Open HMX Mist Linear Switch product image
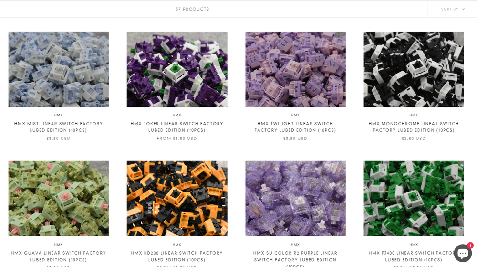Viewport: 477px width, 267px height. [x=58, y=69]
